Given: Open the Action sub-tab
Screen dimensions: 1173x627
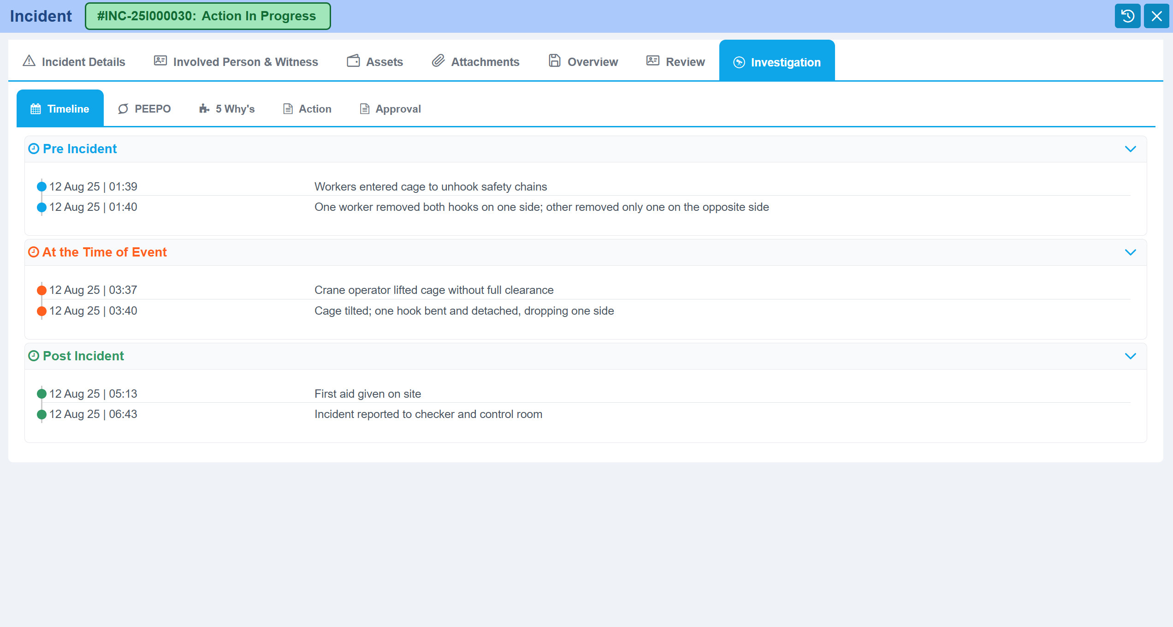Looking at the screenshot, I should [307, 109].
